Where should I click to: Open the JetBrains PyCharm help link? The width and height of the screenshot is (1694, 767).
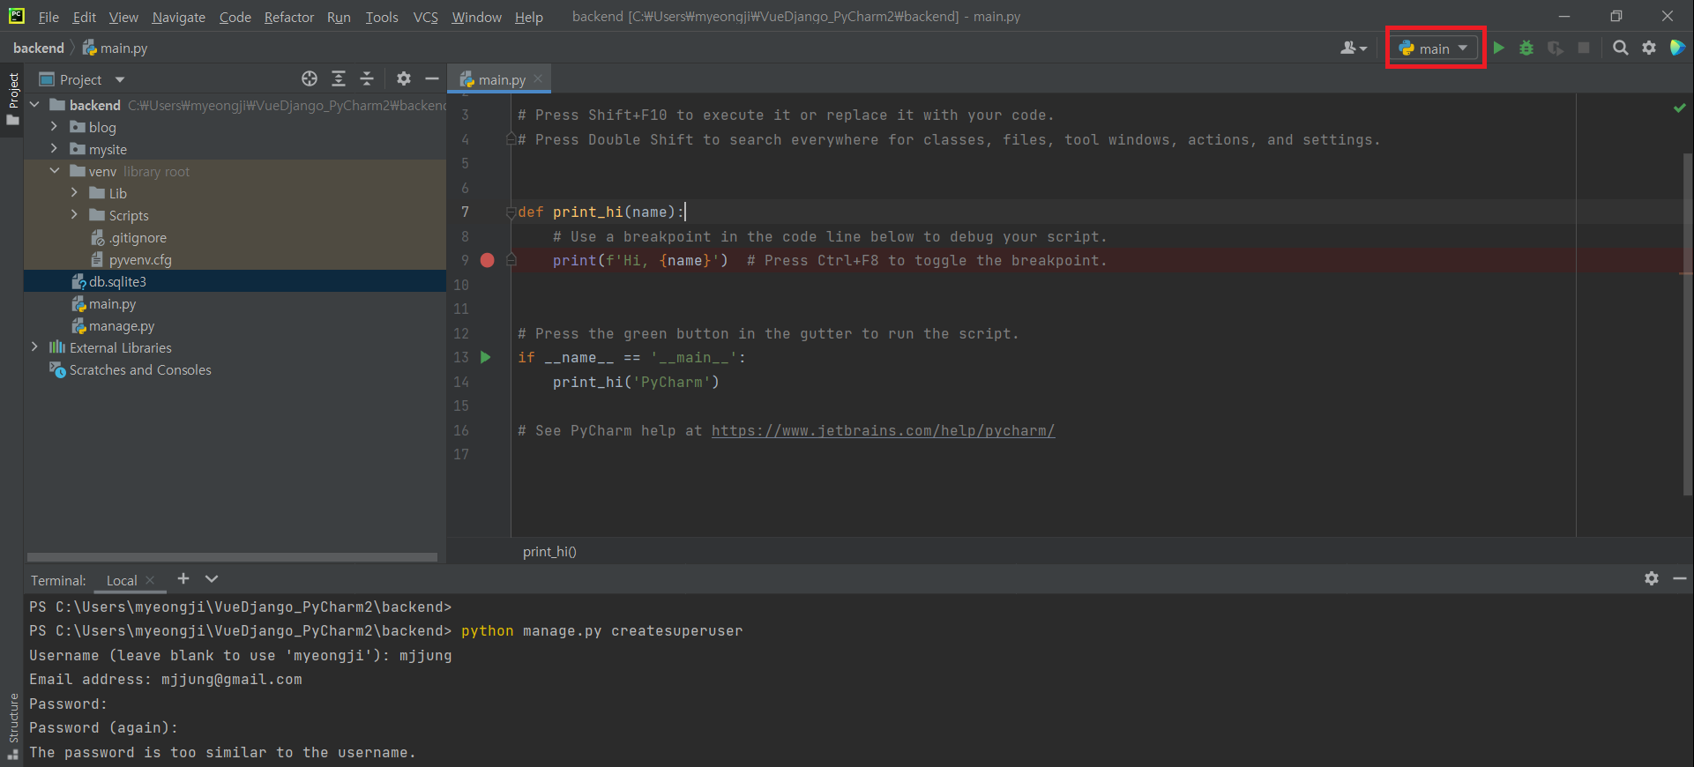coord(883,430)
